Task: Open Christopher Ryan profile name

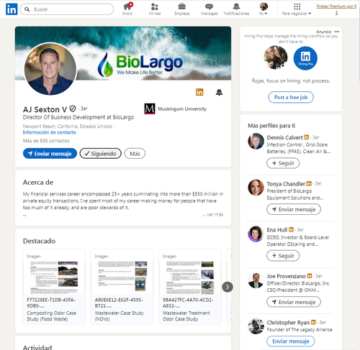Action: click(288, 323)
